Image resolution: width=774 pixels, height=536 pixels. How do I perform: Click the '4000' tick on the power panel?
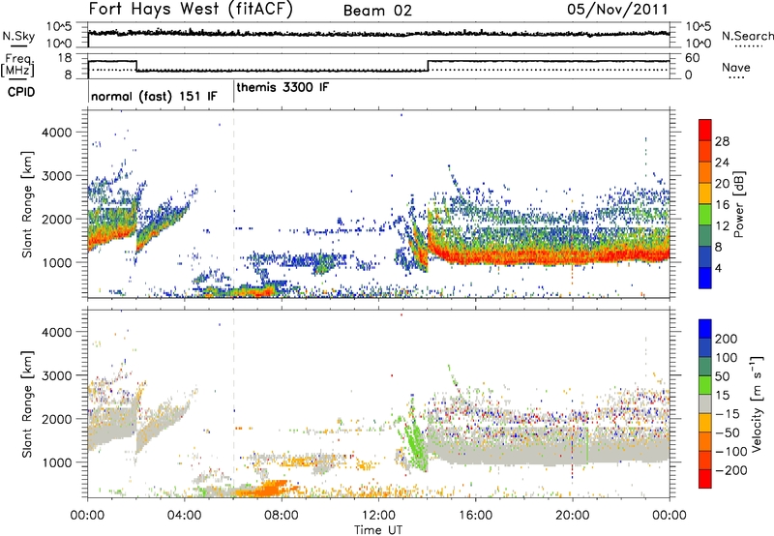pos(57,133)
